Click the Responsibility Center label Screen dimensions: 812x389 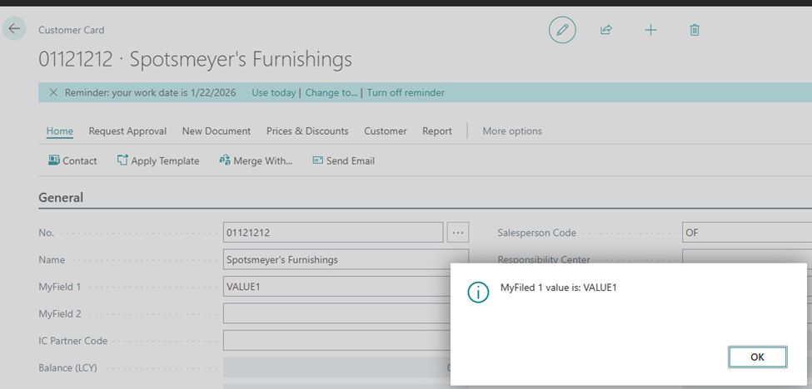pyautogui.click(x=544, y=259)
